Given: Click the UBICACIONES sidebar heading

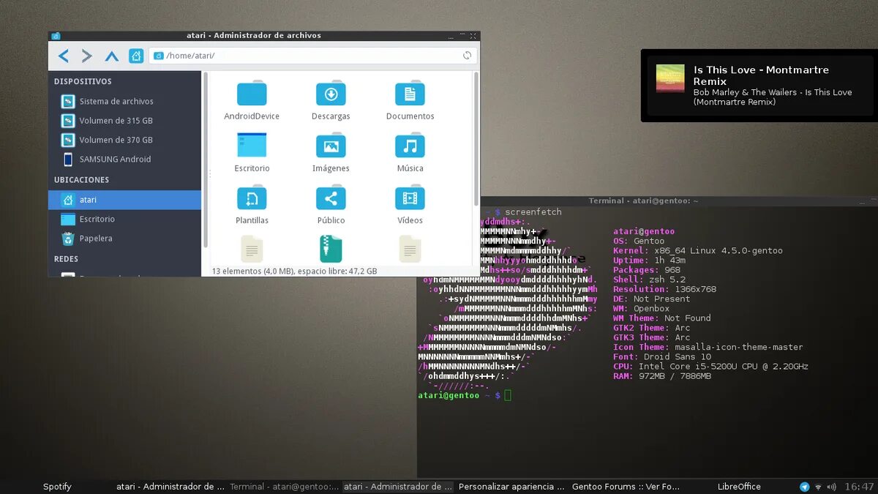Looking at the screenshot, I should [81, 179].
